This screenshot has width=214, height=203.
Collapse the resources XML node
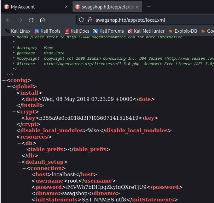(x=14, y=137)
